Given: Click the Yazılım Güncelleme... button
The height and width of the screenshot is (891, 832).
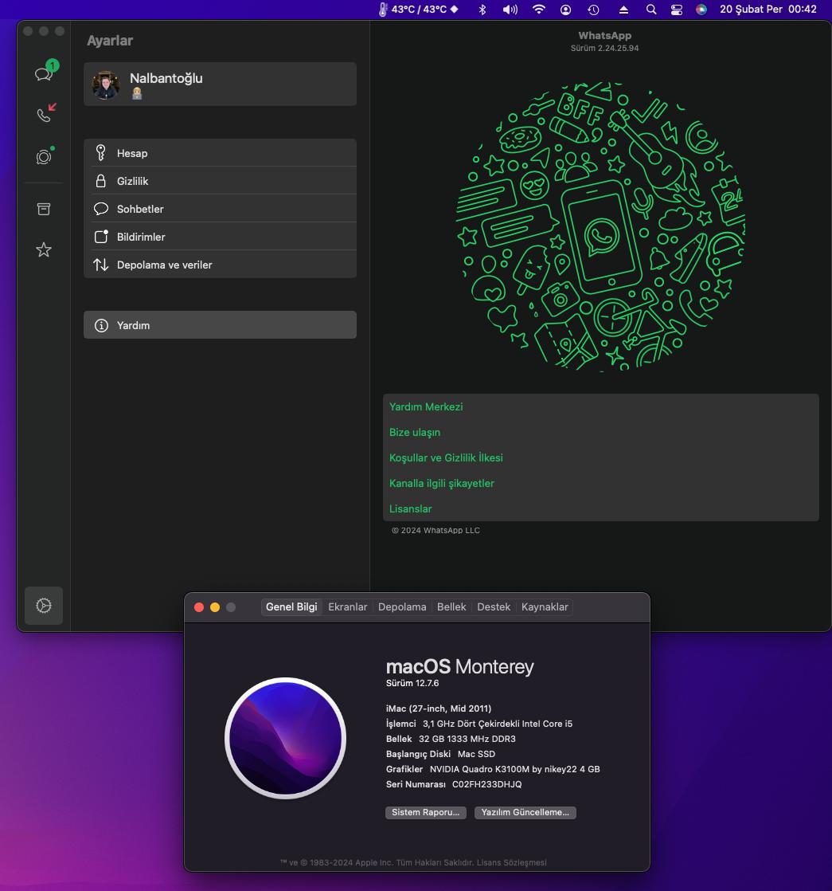Looking at the screenshot, I should point(525,813).
